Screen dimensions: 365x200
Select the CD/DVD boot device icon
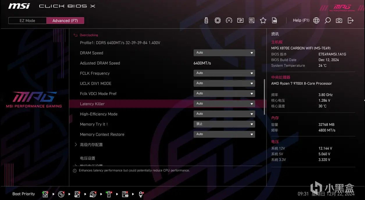coord(61,194)
